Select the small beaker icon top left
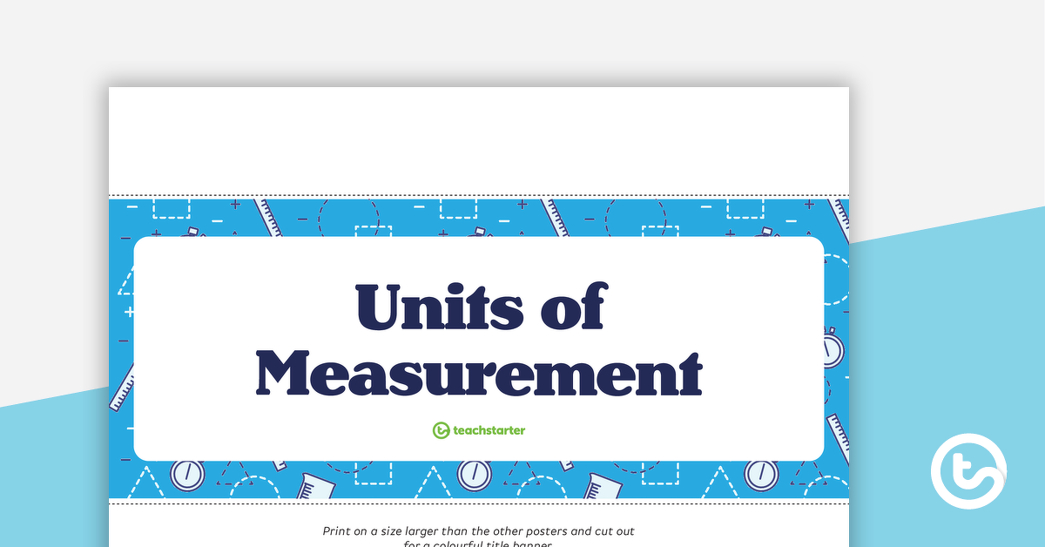 tap(192, 232)
